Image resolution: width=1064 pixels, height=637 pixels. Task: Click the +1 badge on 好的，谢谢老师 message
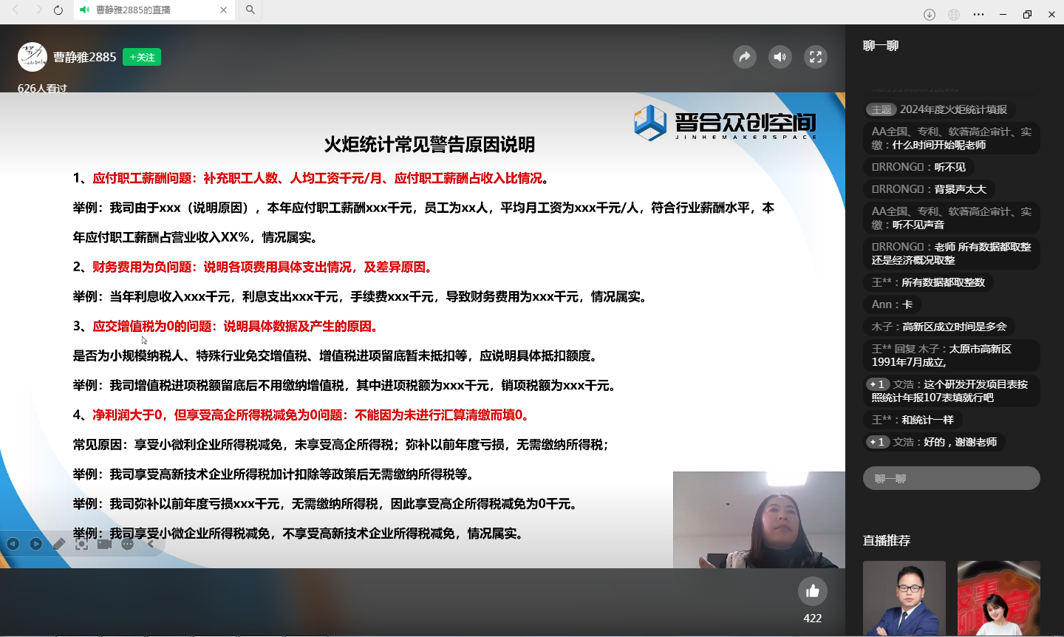pyautogui.click(x=877, y=442)
